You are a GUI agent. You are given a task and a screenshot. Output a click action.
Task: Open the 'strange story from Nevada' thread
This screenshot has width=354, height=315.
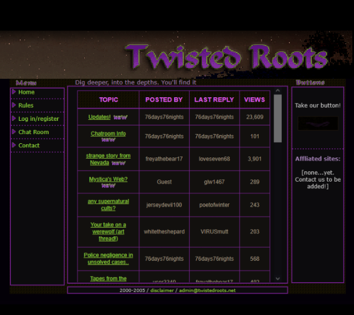[108, 156]
